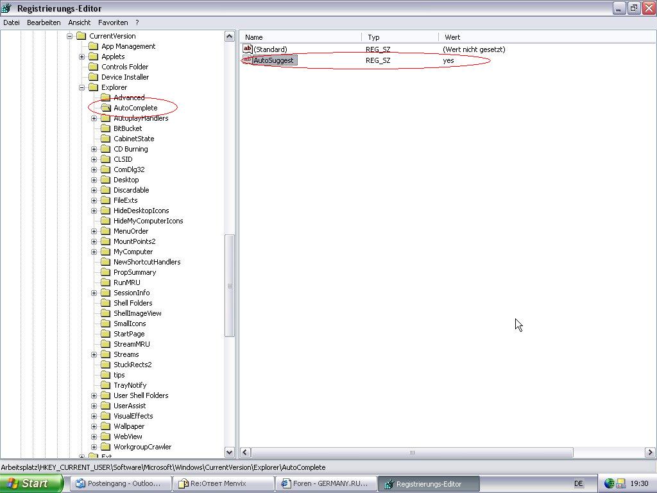Expand the Discardable key
The height and width of the screenshot is (493, 657).
(x=94, y=190)
